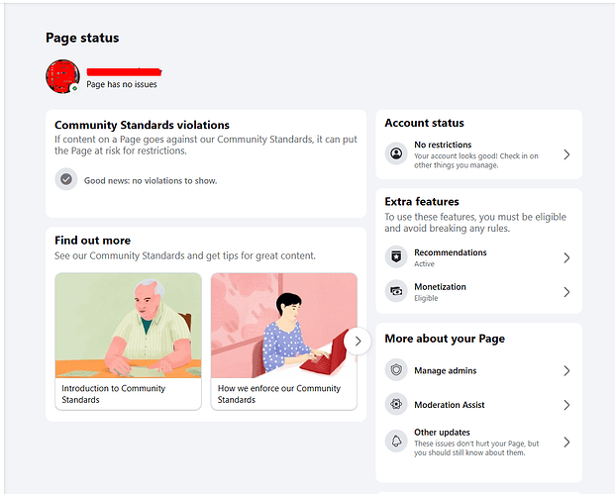Click the Other updates bell icon

pos(396,442)
